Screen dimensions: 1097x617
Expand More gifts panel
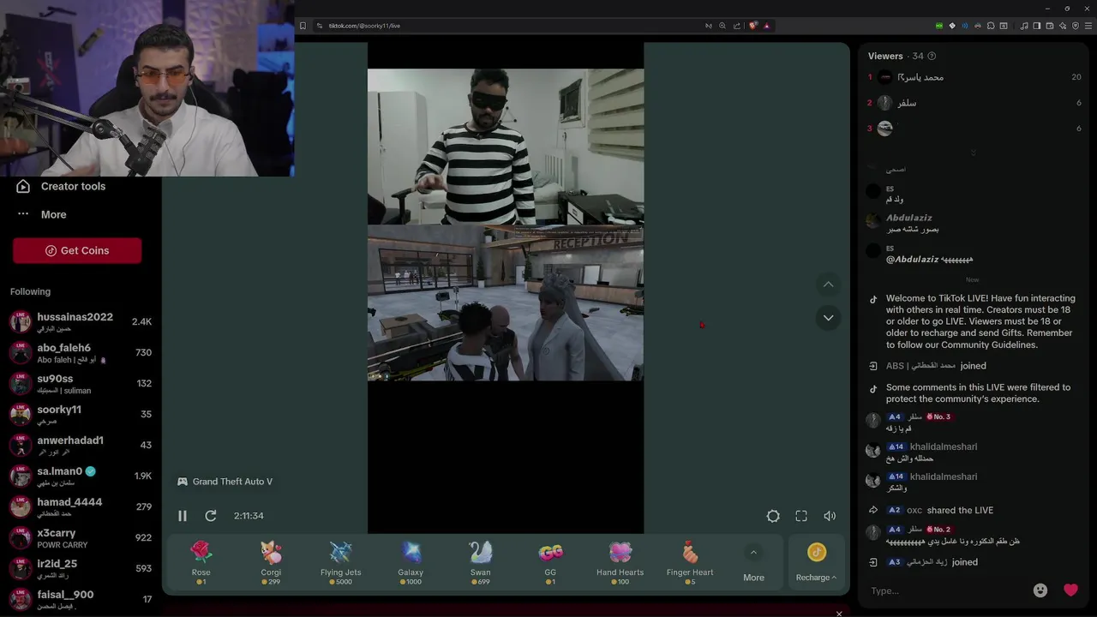coord(753,563)
